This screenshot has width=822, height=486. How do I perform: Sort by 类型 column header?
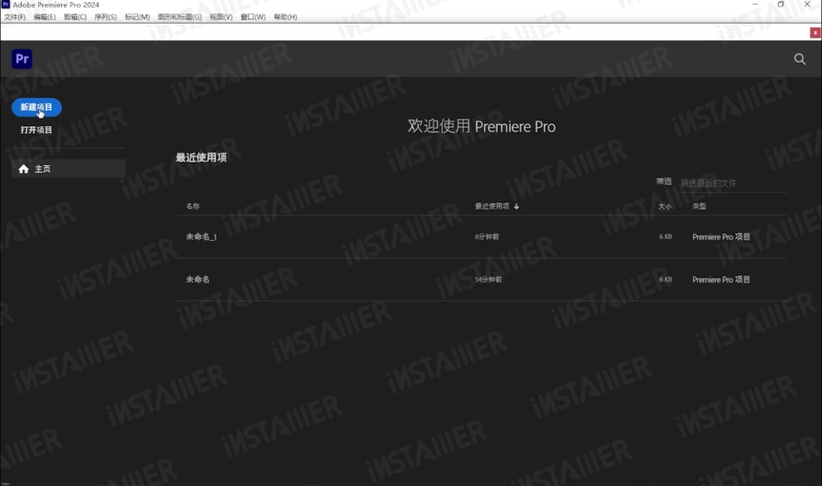tap(699, 206)
